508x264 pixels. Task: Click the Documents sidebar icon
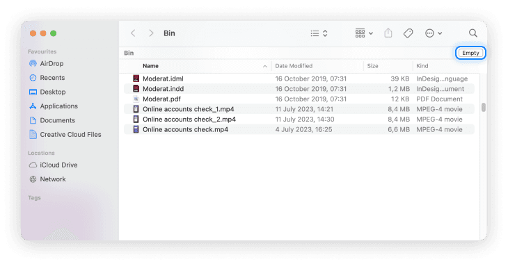coord(33,120)
